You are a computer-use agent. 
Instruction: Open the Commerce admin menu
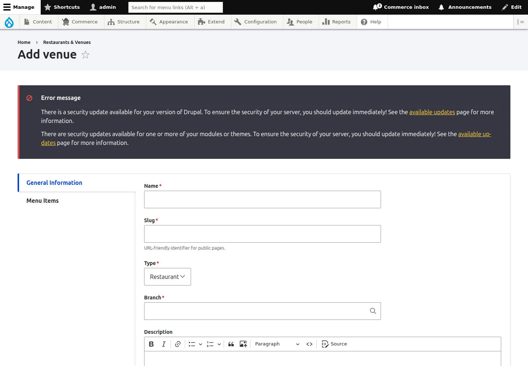click(80, 22)
